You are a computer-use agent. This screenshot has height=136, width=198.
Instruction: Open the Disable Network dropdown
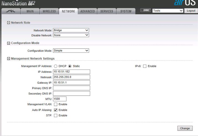click(x=71, y=35)
